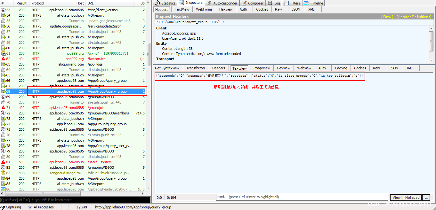Click the green arrow icon on session 54
Screen dimensions: 436x210
3,15
